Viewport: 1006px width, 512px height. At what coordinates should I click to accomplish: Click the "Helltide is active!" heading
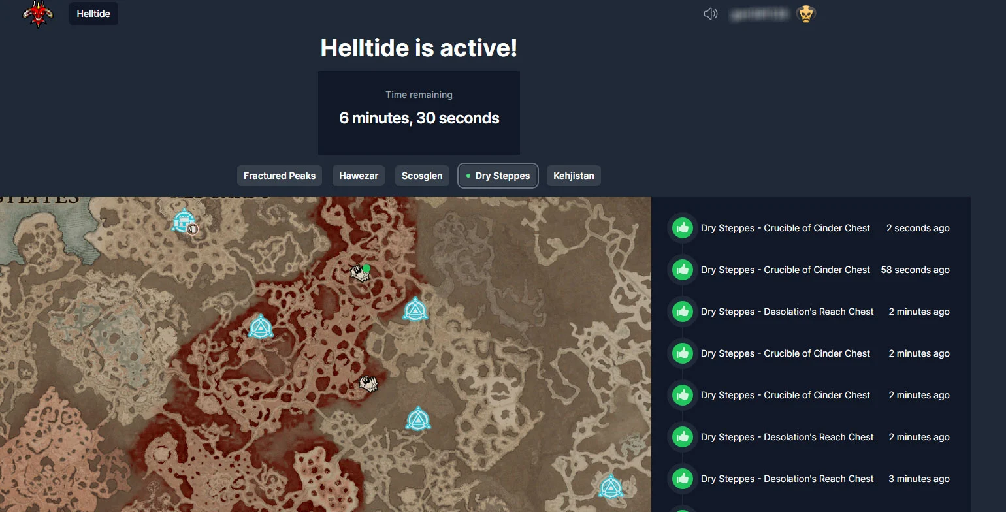419,48
